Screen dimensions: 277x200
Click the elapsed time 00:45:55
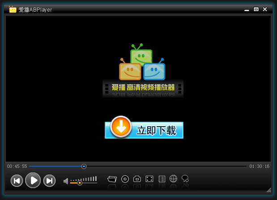[17, 166]
